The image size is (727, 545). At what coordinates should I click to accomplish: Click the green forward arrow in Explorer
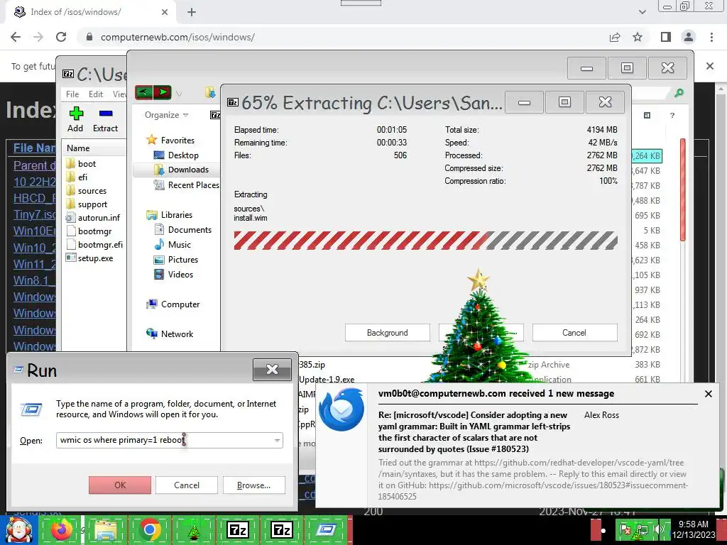[163, 92]
